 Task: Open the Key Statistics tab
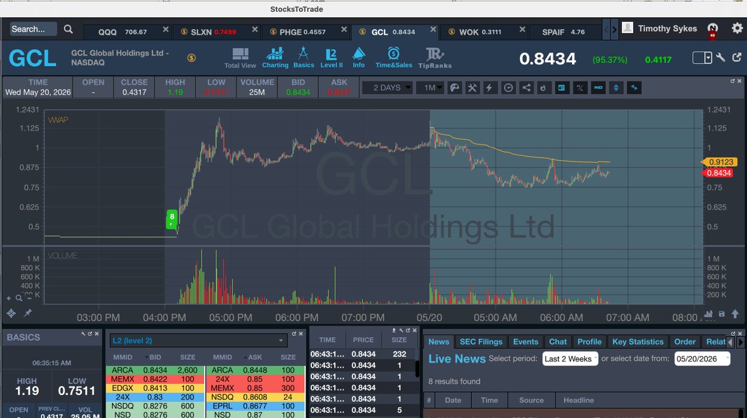(638, 341)
